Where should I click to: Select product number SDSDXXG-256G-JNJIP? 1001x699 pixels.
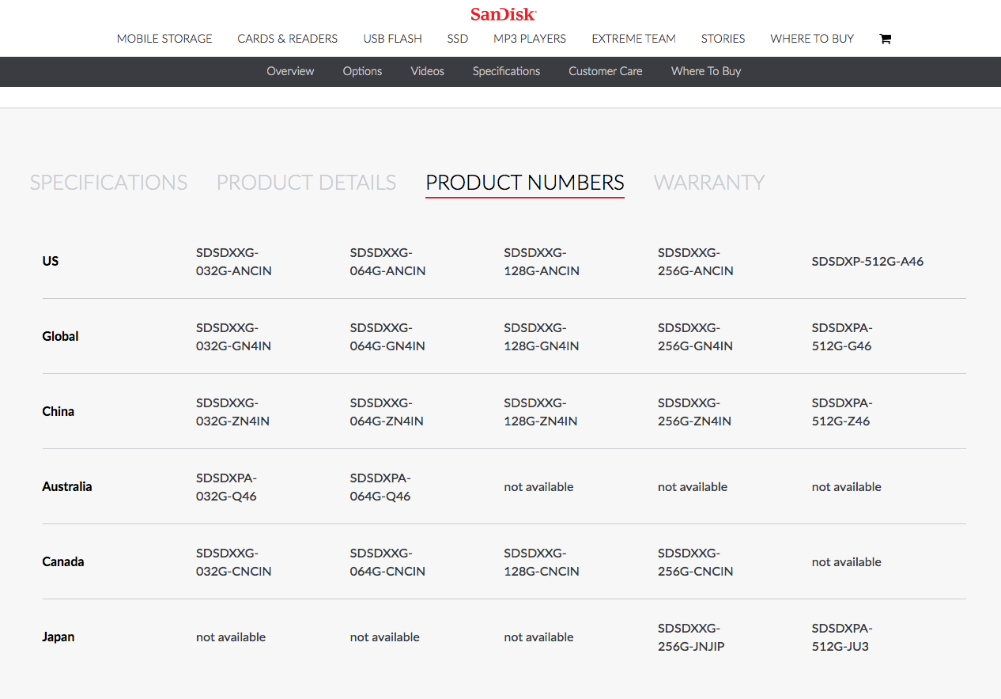(x=692, y=637)
